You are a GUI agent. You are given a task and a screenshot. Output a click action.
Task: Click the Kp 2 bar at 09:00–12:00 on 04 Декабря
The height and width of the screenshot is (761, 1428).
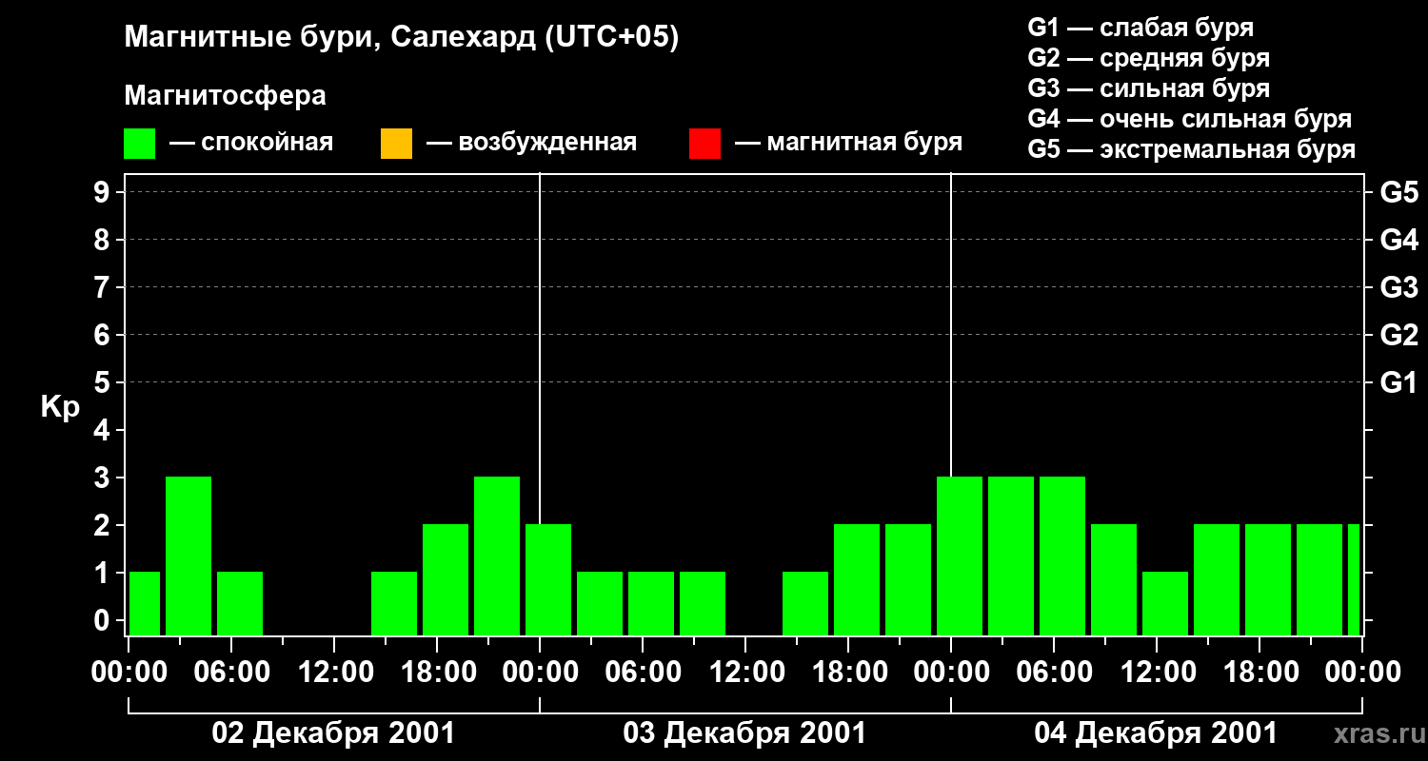pyautogui.click(x=1114, y=579)
